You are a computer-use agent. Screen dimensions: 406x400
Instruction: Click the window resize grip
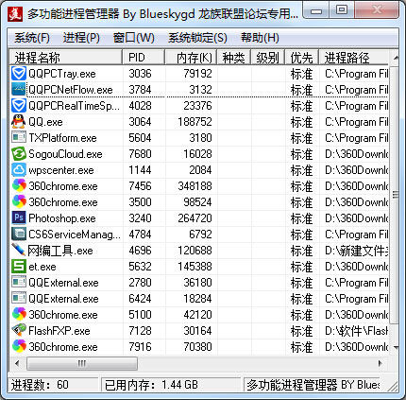[x=393, y=386]
